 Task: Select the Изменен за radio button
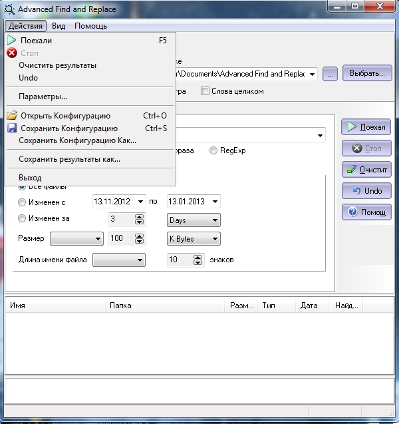22,218
